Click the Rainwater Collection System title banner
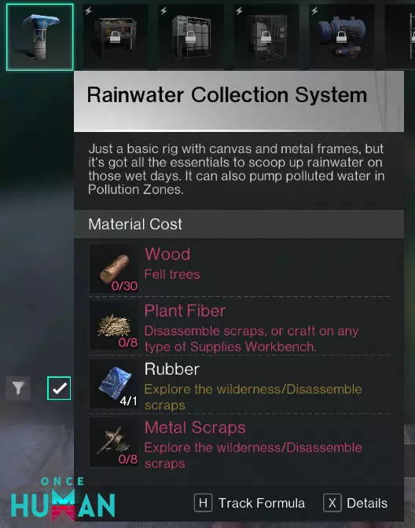Image resolution: width=415 pixels, height=528 pixels. pos(239,101)
